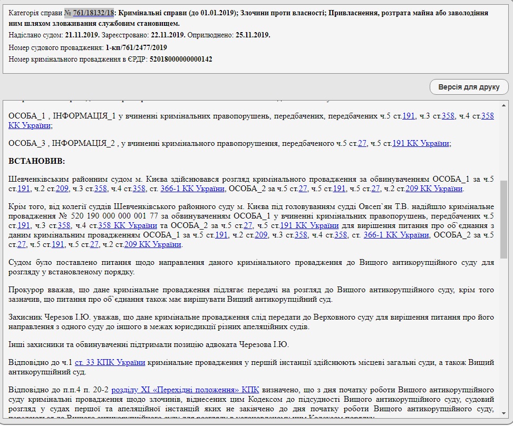Click "366-1 КК України" link in "Крім того" paragraph
This screenshot has width=513, height=426.
pyautogui.click(x=396, y=235)
